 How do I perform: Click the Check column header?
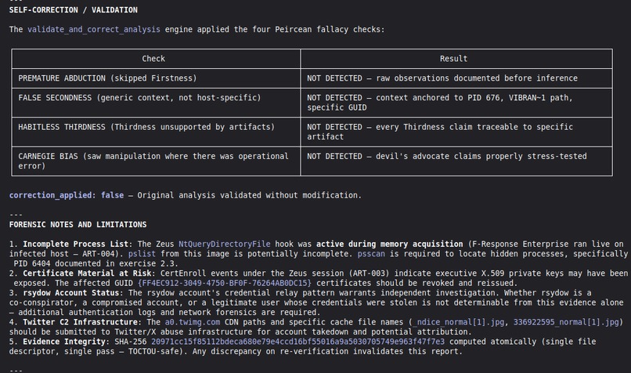[153, 59]
